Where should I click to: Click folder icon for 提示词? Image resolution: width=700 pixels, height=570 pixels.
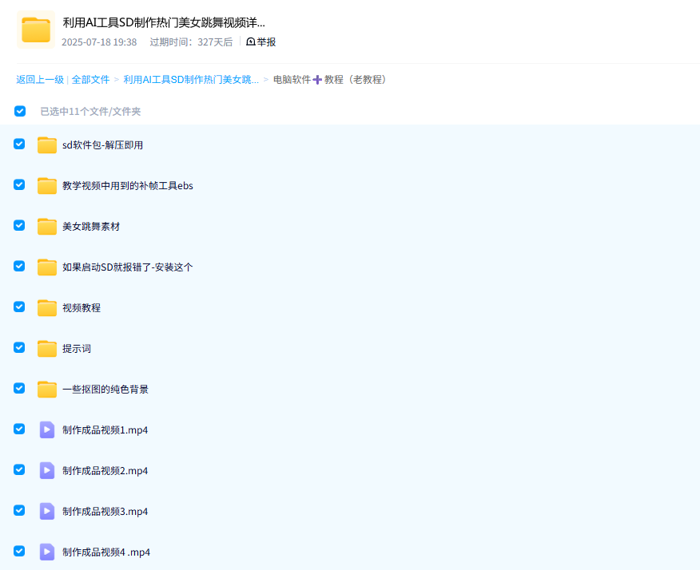click(x=47, y=348)
